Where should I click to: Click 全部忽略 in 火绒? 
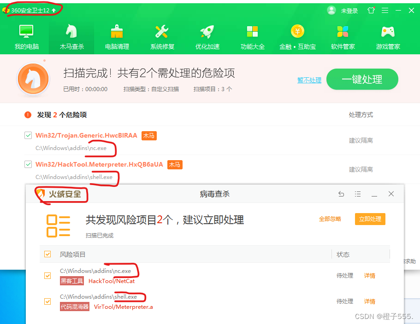click(x=330, y=219)
